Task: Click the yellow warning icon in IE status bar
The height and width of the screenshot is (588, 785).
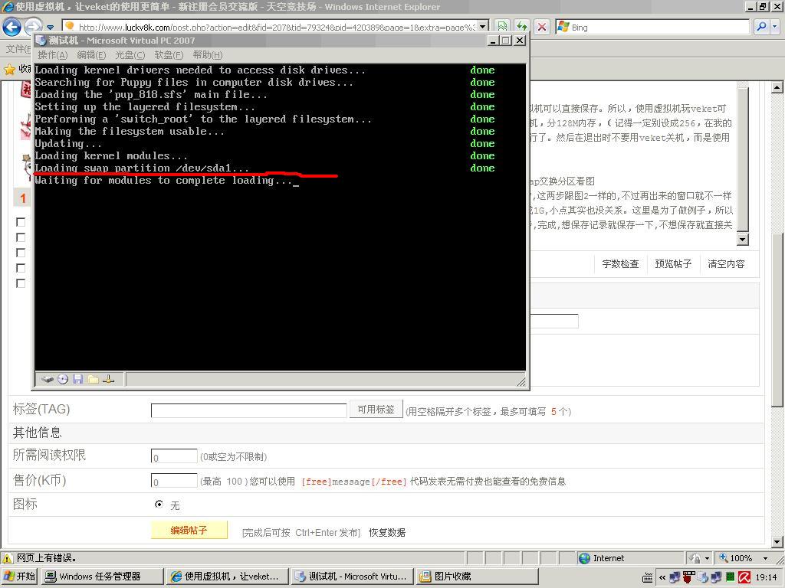Action: click(x=7, y=558)
